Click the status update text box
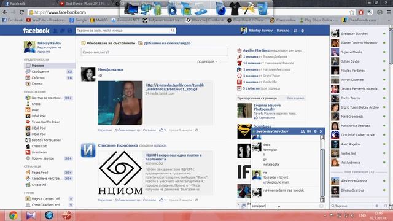The height and width of the screenshot is (221, 393). [154, 52]
